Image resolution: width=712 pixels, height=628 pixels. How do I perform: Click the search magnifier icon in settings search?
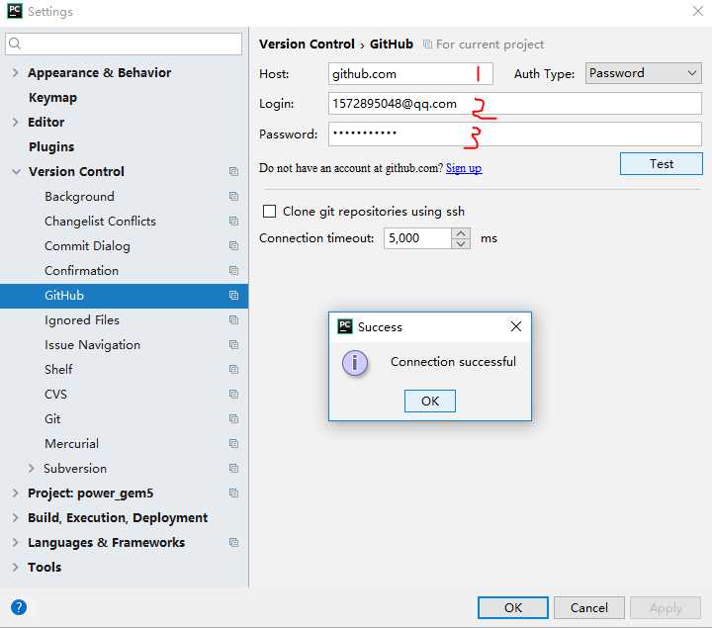pyautogui.click(x=15, y=44)
